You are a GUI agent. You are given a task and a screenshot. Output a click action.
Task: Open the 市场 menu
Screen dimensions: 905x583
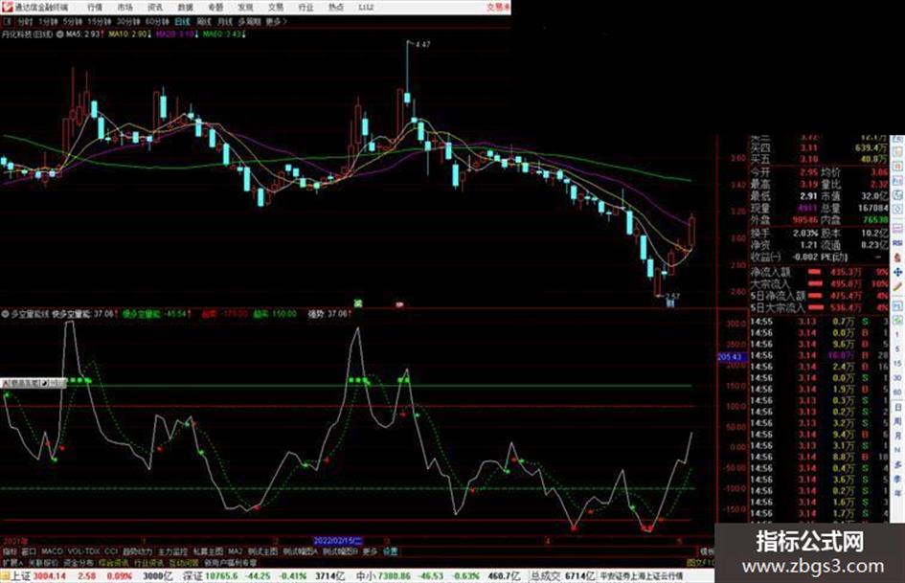124,8
